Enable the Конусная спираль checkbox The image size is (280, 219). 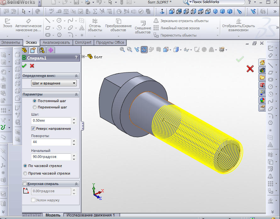click(x=25, y=184)
